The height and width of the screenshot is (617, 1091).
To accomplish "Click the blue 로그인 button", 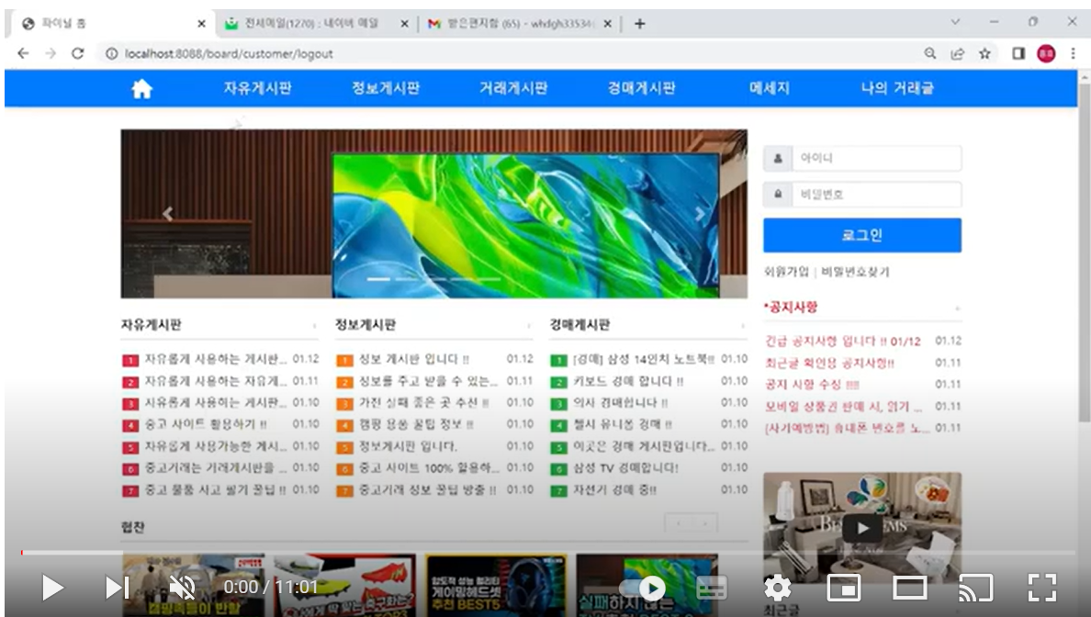I will pyautogui.click(x=862, y=235).
